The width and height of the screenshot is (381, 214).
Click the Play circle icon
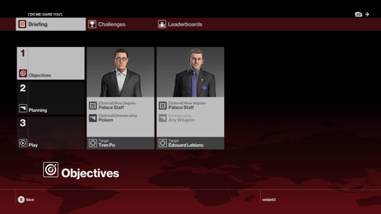coord(23,143)
